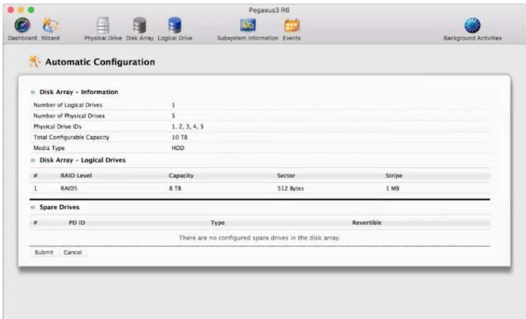Click the Automatic Configuration wand icon
Viewport: 526px width, 319px height.
pos(34,62)
